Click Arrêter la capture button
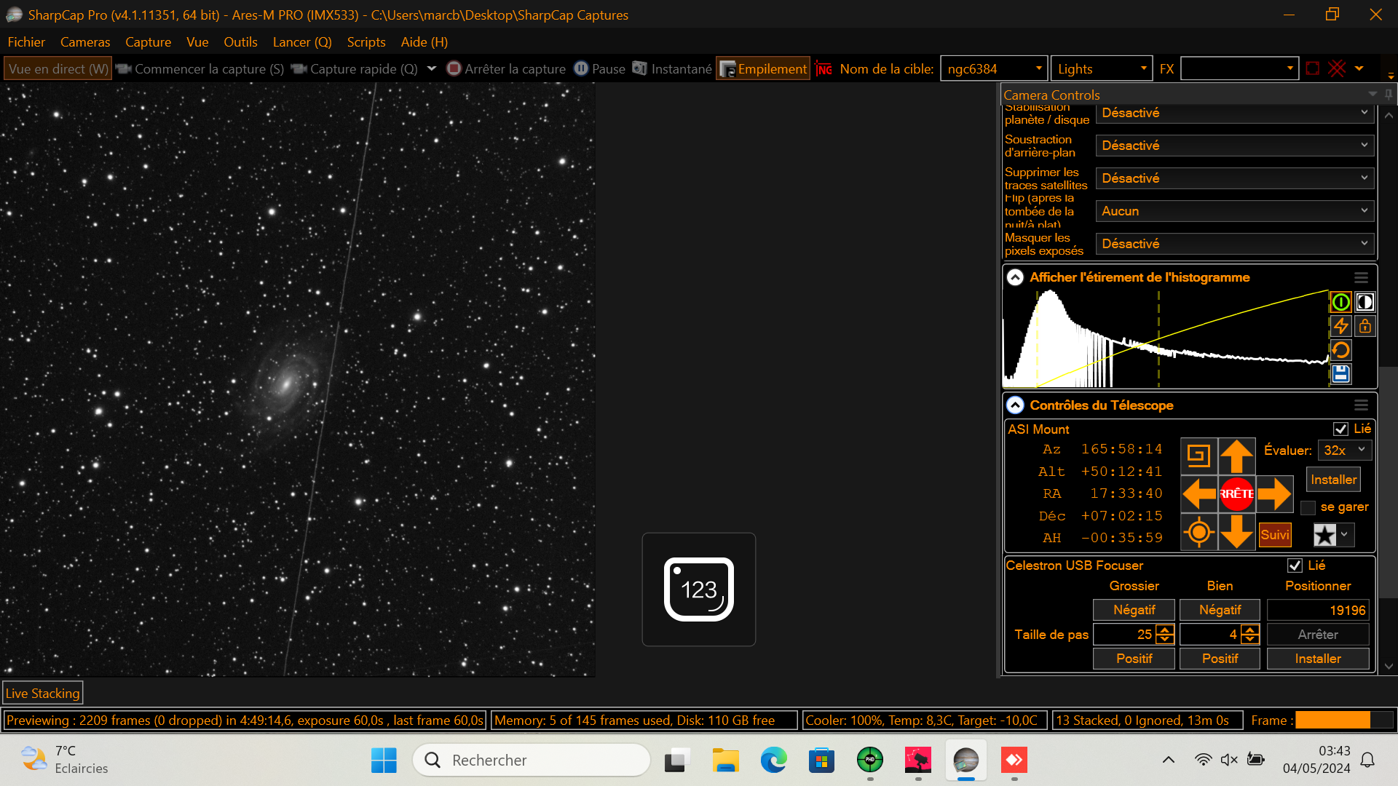This screenshot has width=1398, height=786. (506, 68)
